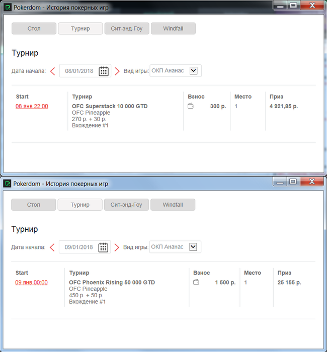Image resolution: width=327 pixels, height=352 pixels.
Task: Open tournament link 08 янв 22:00
Action: click(x=32, y=106)
